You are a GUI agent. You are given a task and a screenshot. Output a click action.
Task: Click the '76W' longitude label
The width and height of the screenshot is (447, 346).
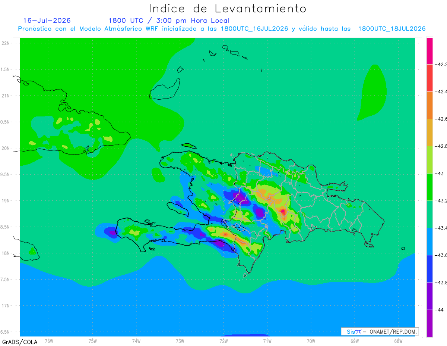point(49,341)
